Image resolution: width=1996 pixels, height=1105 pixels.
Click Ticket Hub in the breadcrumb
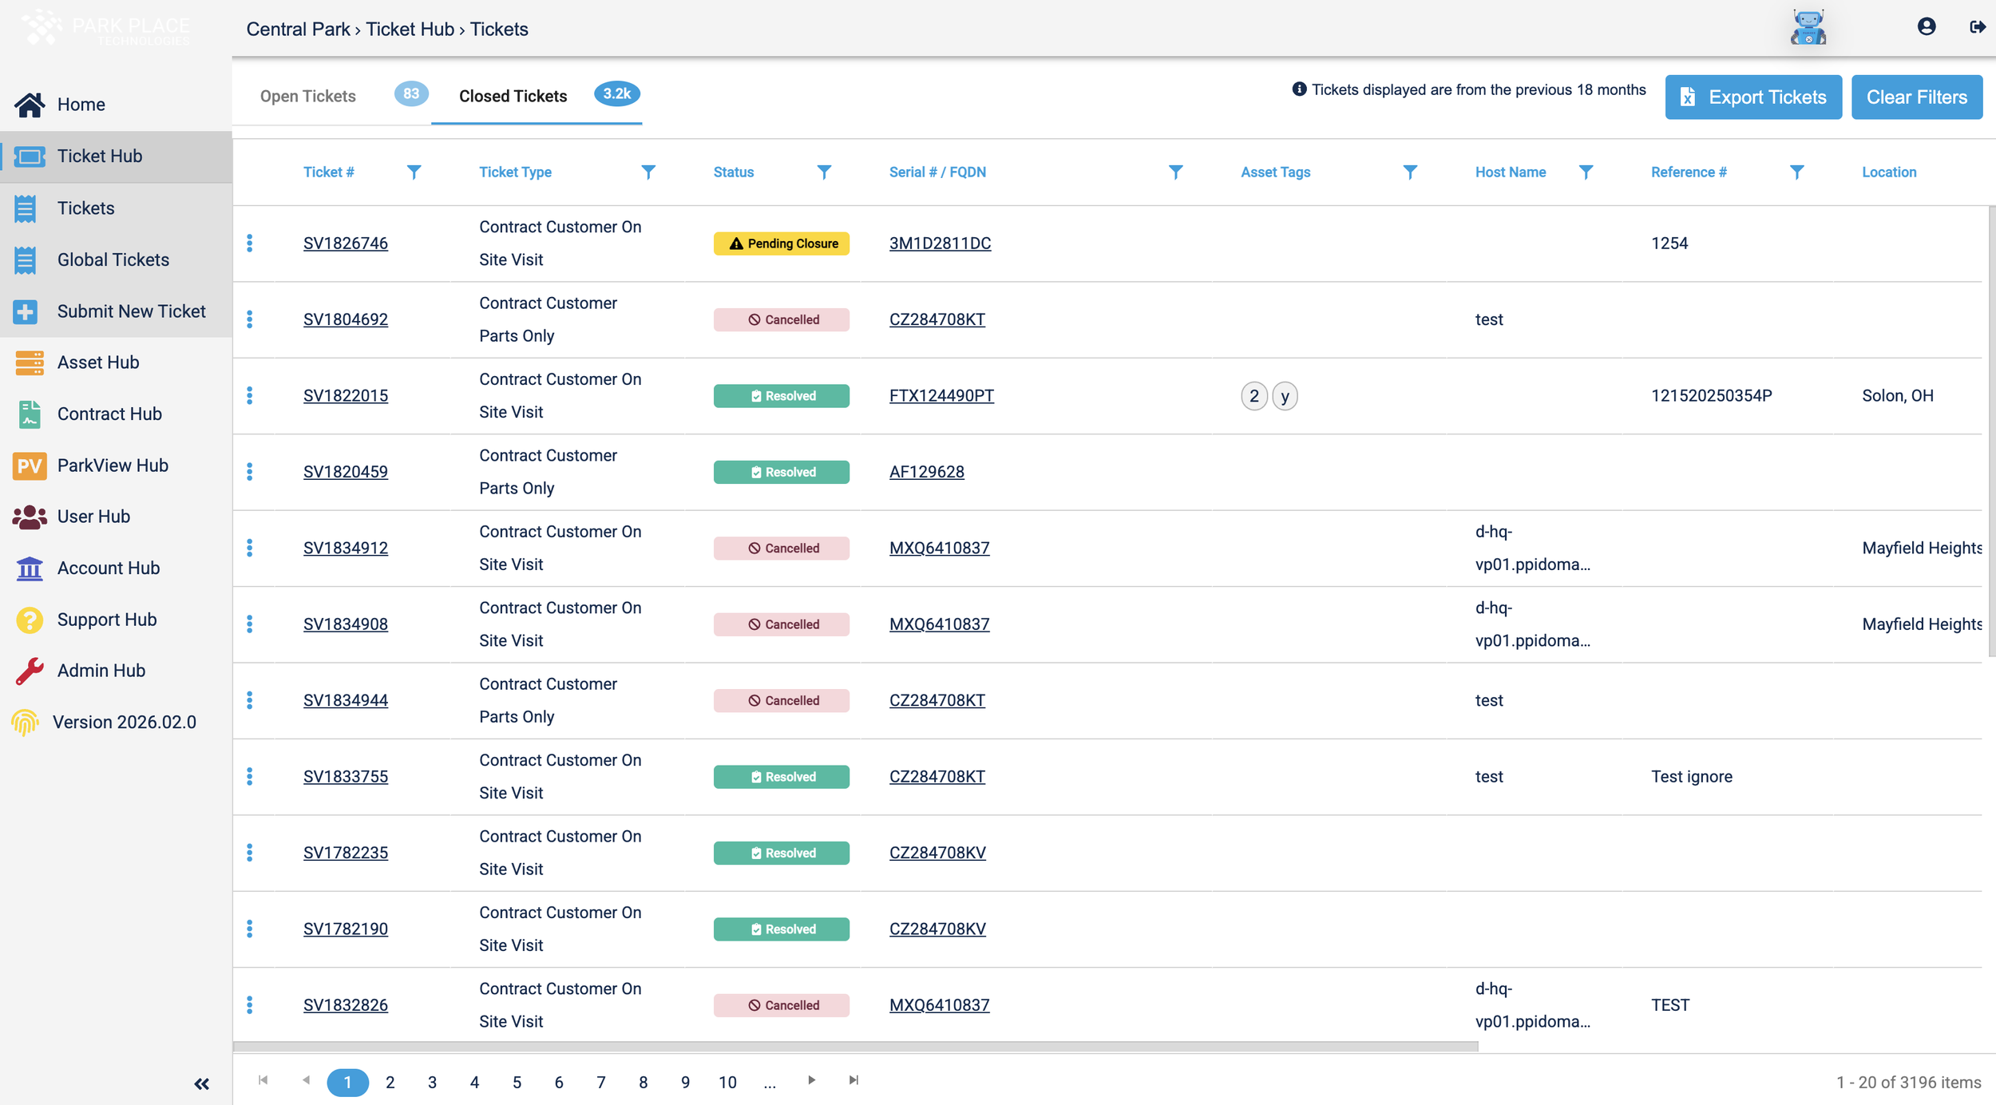[x=410, y=30]
